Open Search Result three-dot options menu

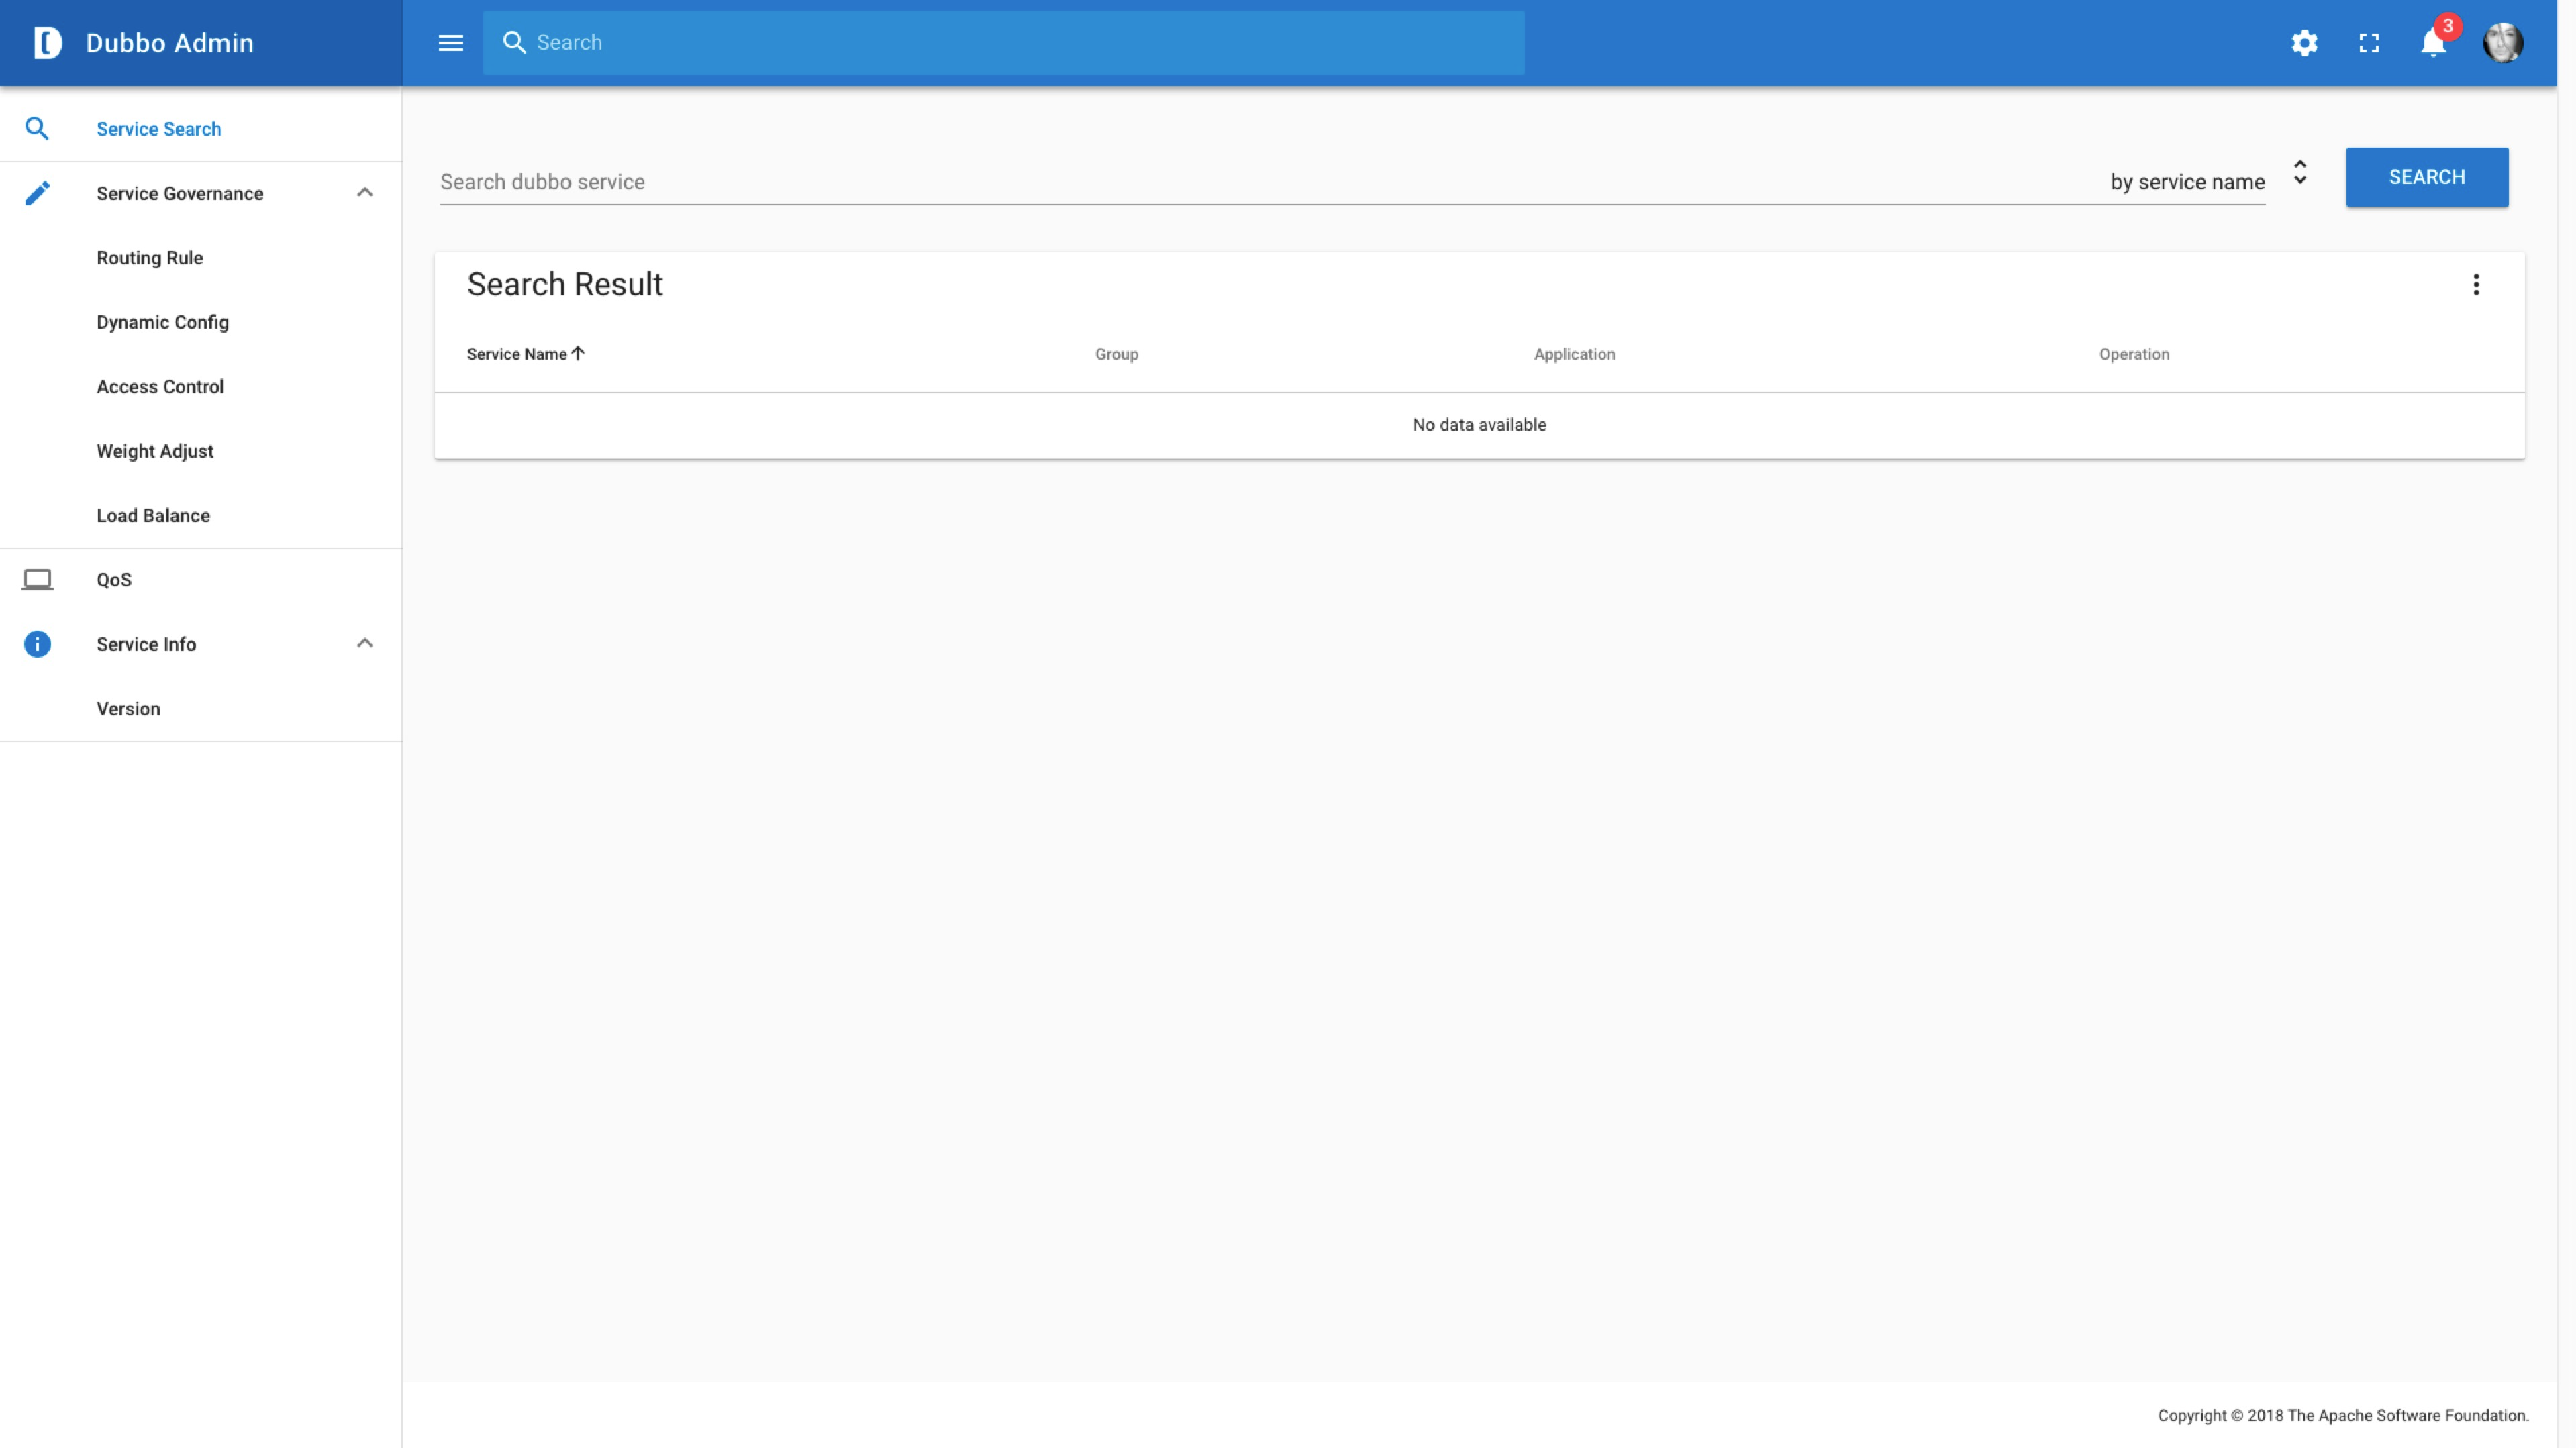point(2476,285)
